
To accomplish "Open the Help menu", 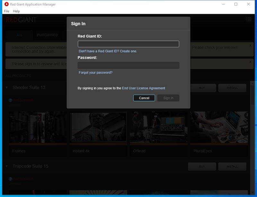I will coord(16,11).
